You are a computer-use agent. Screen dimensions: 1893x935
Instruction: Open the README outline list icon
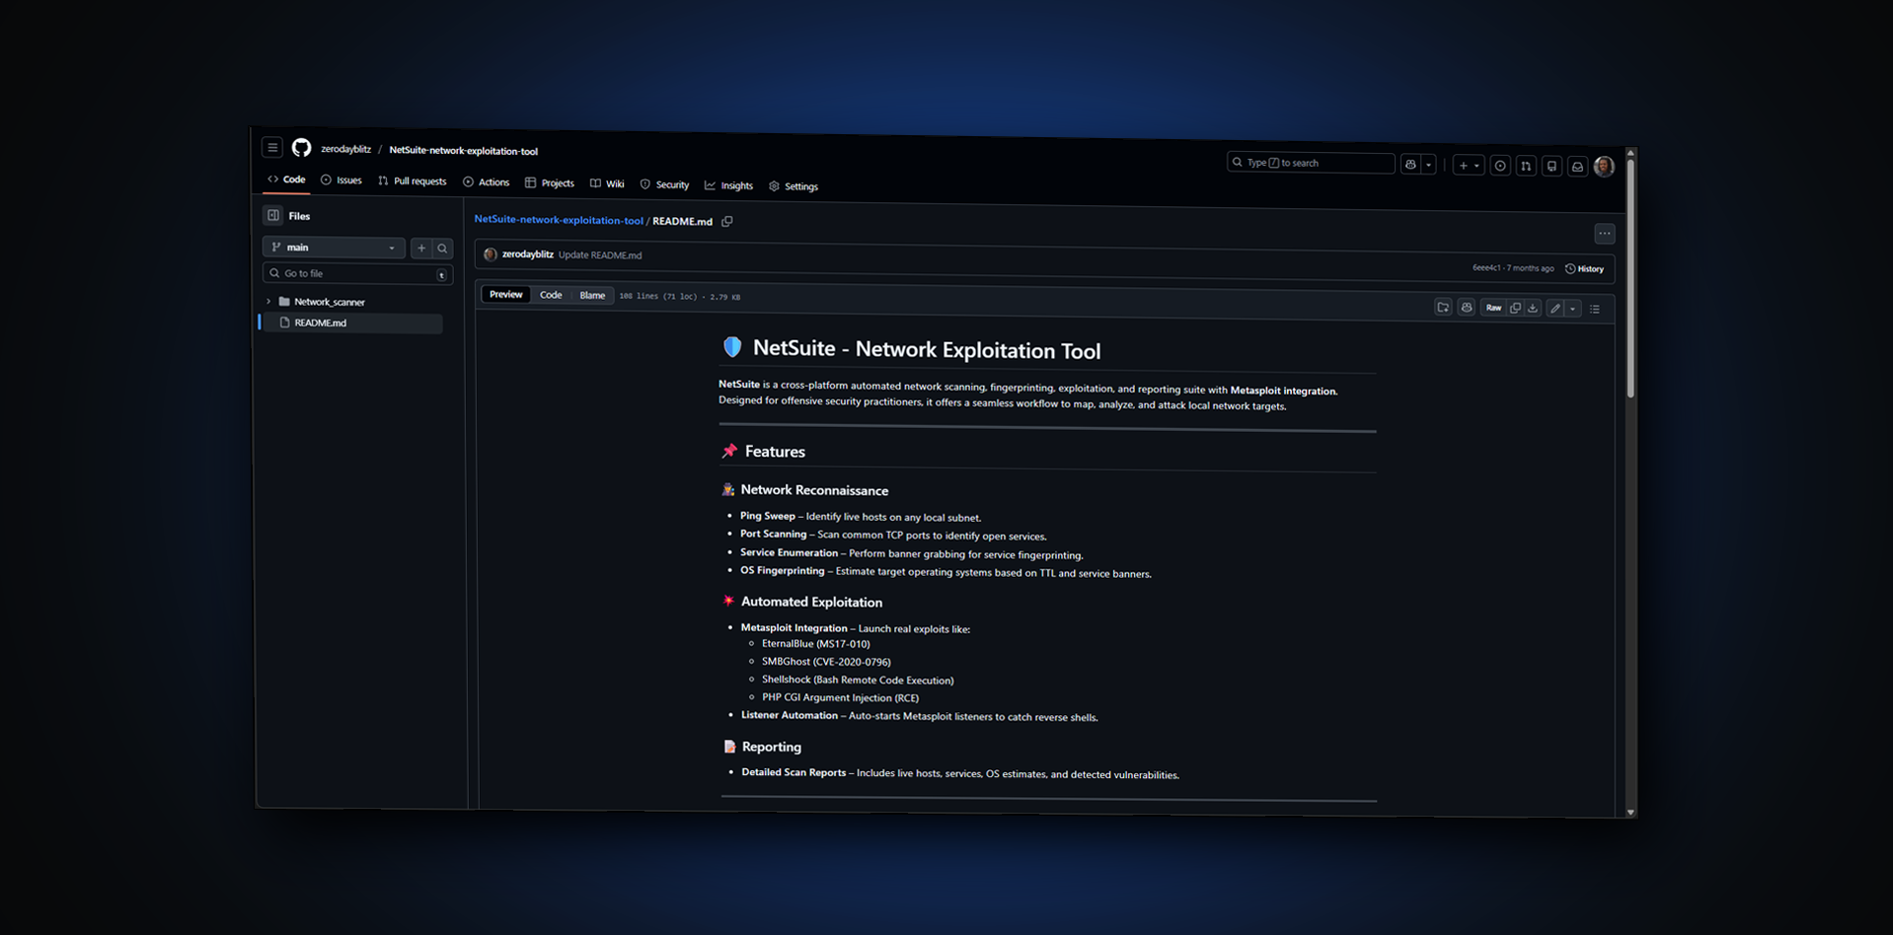click(x=1596, y=308)
